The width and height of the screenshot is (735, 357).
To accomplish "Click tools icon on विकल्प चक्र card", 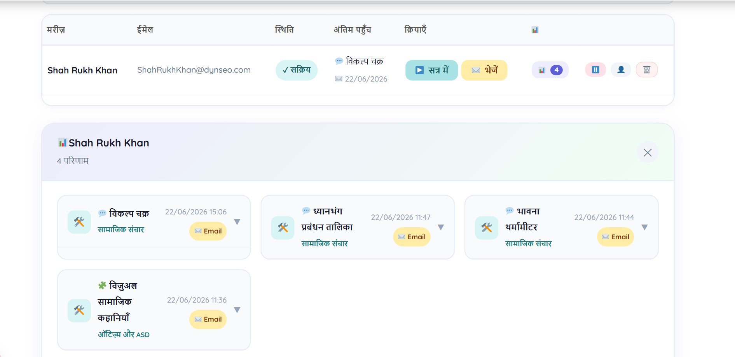I will click(79, 222).
